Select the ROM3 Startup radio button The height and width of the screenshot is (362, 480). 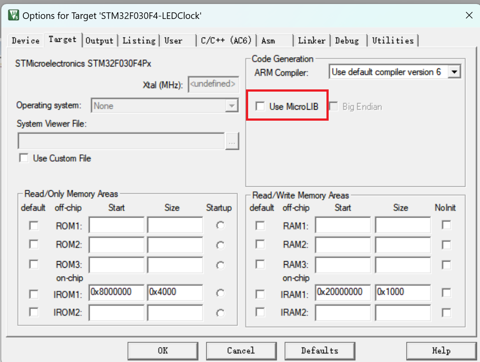click(x=220, y=265)
